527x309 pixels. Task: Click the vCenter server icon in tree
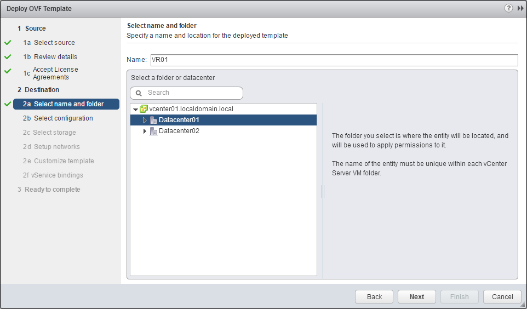tap(144, 109)
